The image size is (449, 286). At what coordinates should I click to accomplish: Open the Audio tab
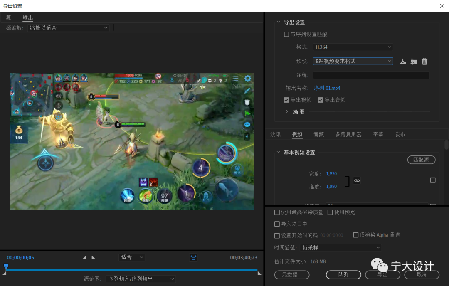(319, 134)
